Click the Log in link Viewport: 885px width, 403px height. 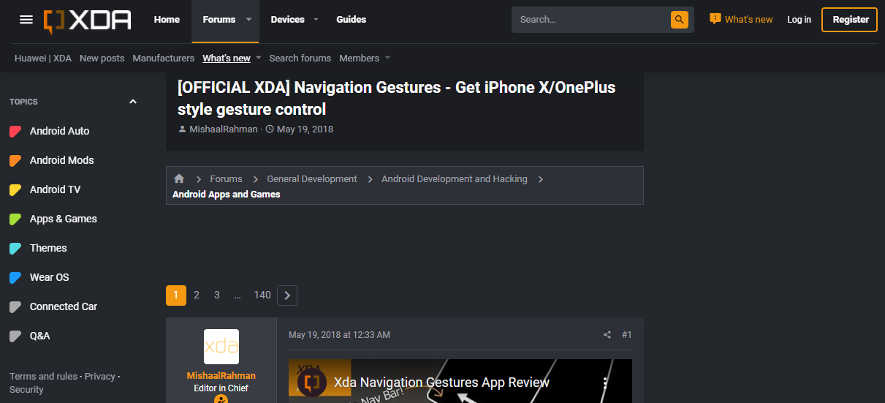(x=799, y=20)
